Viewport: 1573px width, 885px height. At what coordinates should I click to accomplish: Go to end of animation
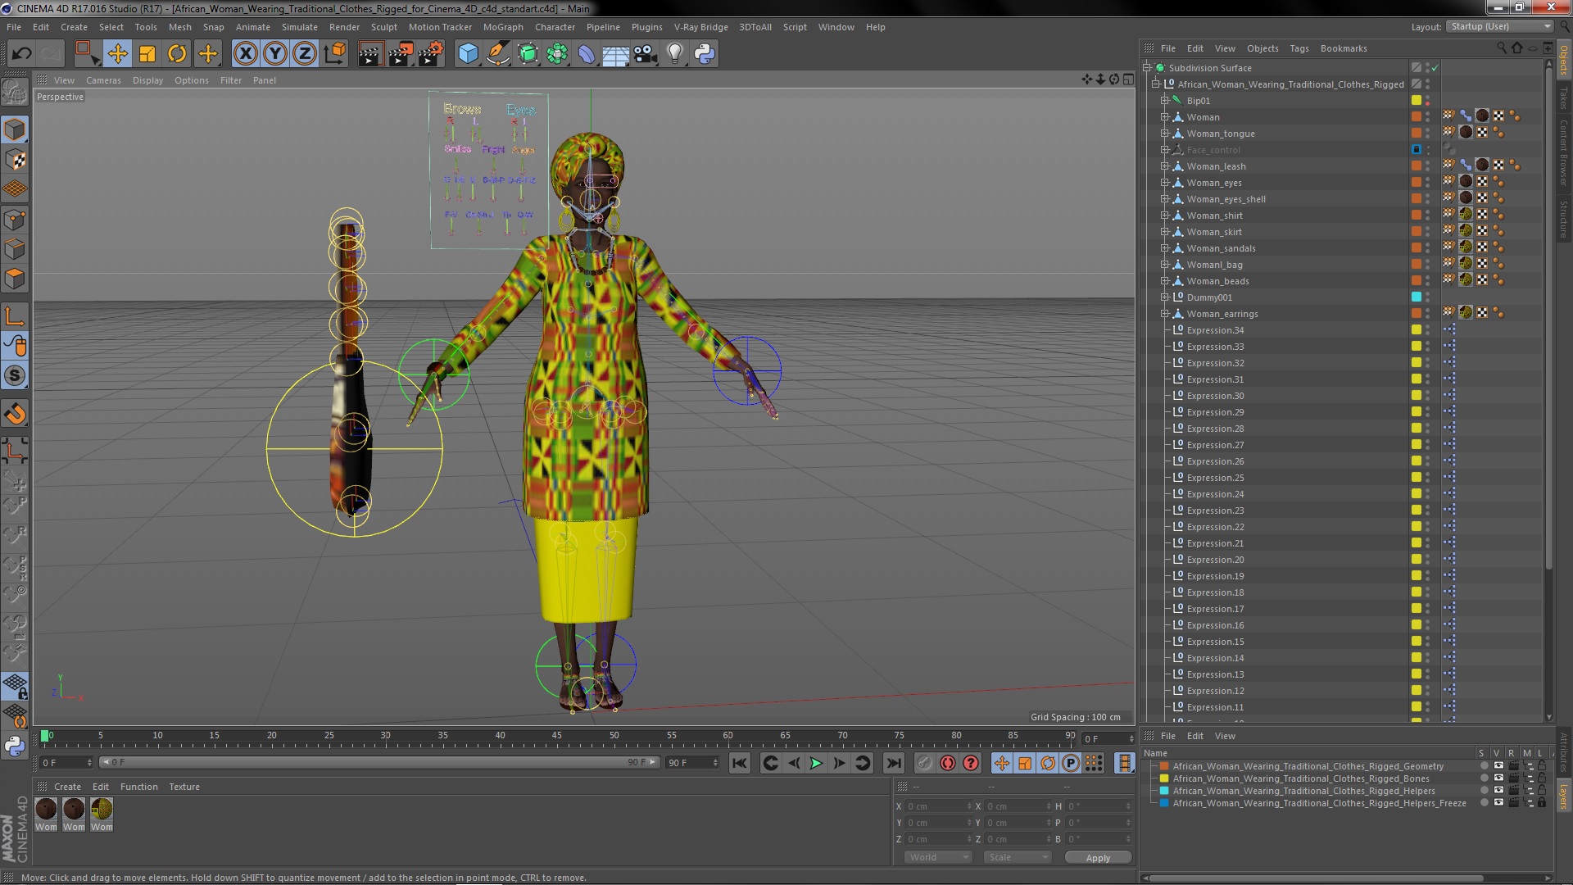pyautogui.click(x=894, y=763)
